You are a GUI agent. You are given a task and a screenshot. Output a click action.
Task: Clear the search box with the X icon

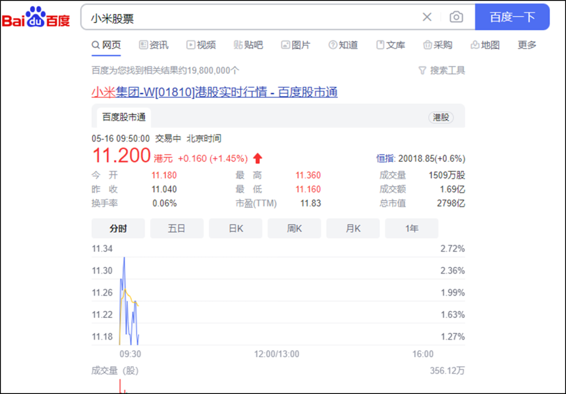pyautogui.click(x=427, y=17)
